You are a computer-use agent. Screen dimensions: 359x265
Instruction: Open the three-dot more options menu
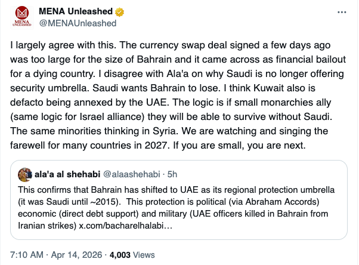coord(342,12)
